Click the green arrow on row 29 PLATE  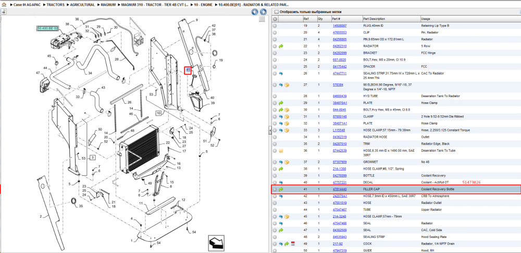point(281,103)
